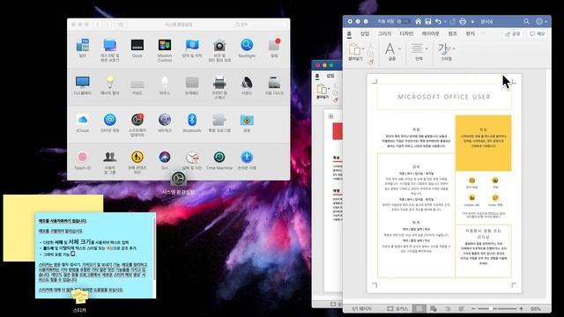Open Trackpad preference pane
Viewport: 564px width, 317px height.
192,82
